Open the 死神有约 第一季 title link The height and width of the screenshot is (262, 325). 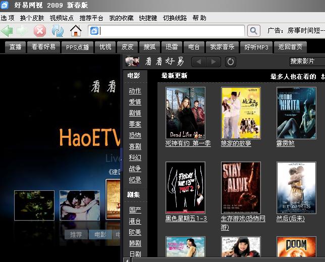coord(188,143)
